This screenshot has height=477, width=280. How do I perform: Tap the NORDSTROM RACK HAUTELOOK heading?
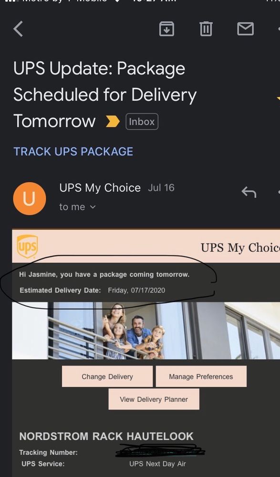(106, 436)
